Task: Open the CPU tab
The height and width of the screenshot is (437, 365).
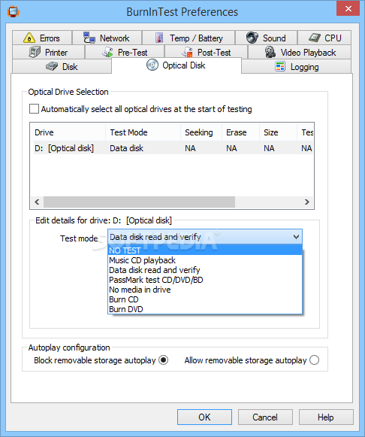Action: tap(324, 38)
